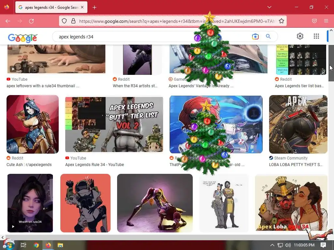Launch Google Chrome from the taskbar
The image size is (334, 250).
point(36,245)
